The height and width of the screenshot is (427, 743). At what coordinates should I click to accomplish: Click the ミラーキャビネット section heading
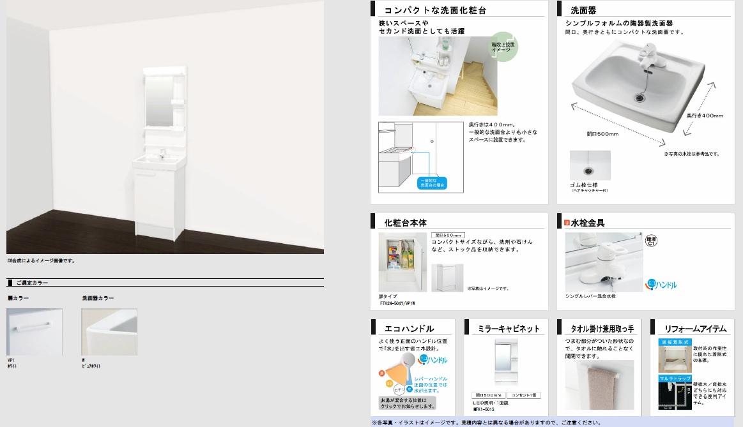(x=509, y=329)
